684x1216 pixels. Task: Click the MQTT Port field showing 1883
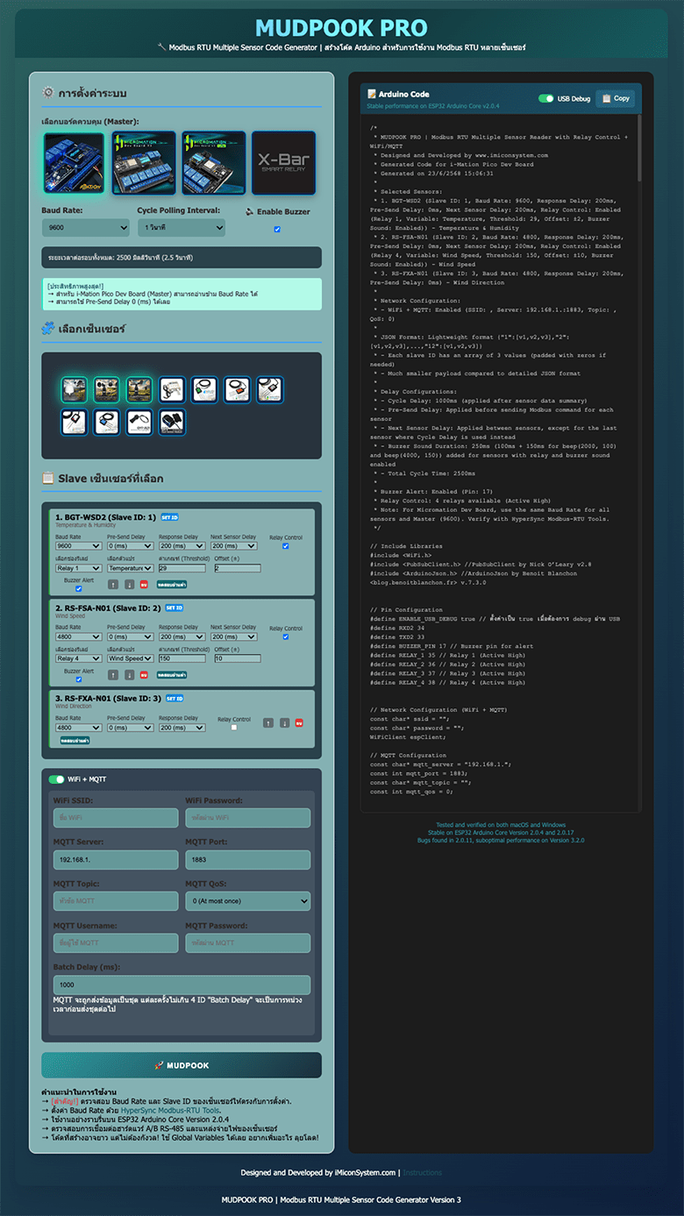pyautogui.click(x=247, y=860)
